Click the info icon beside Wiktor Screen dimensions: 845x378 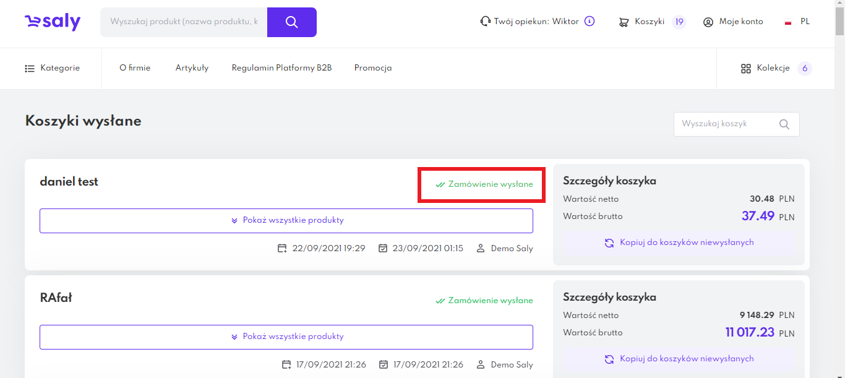(x=590, y=22)
